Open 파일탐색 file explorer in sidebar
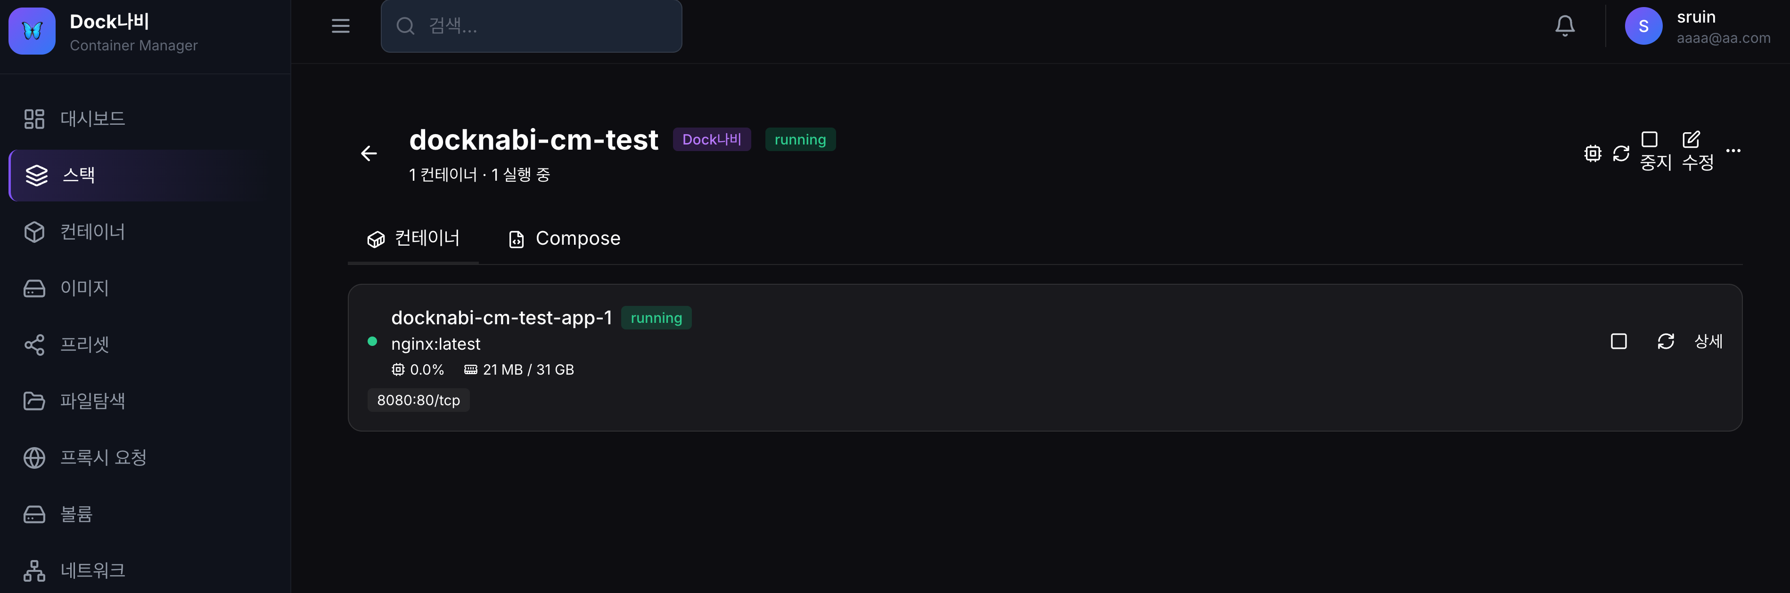This screenshot has width=1790, height=593. 92,401
